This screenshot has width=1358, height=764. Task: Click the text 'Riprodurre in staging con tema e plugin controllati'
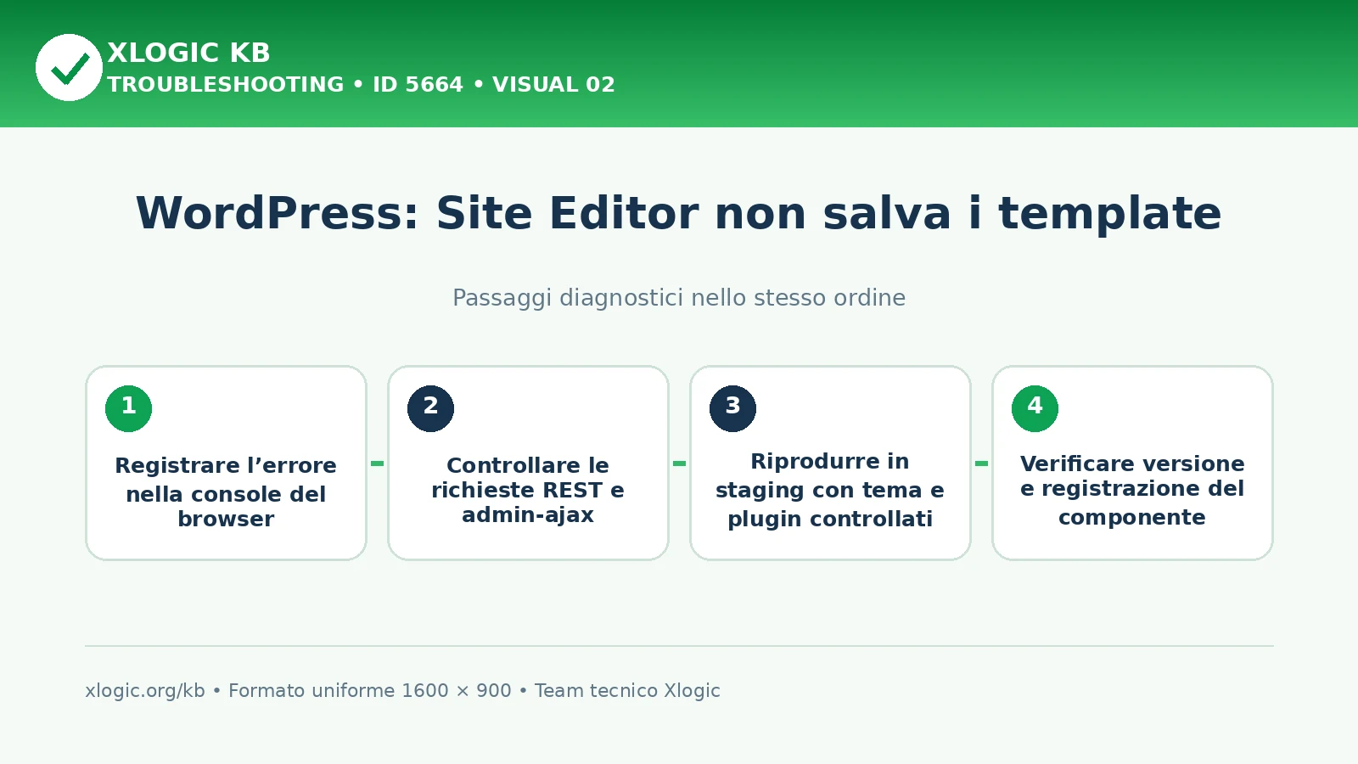tap(830, 490)
